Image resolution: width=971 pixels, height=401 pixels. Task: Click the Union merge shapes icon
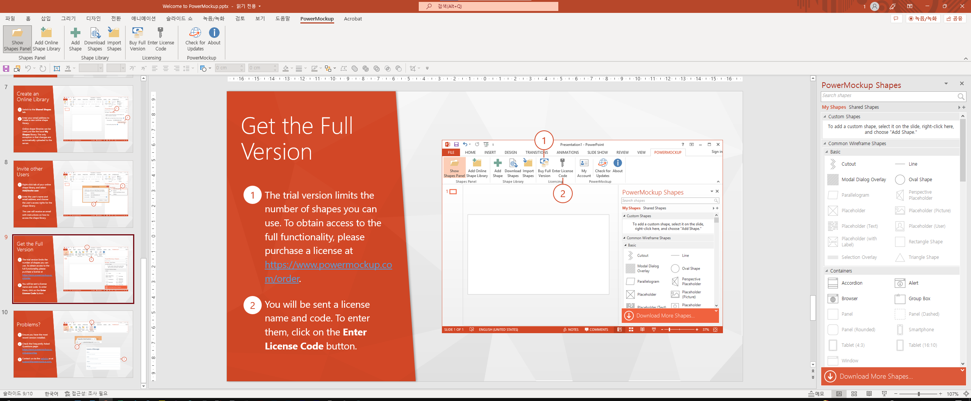coord(355,69)
